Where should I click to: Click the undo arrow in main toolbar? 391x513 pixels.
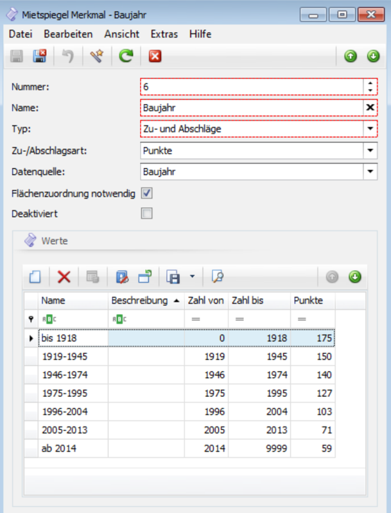coord(68,56)
